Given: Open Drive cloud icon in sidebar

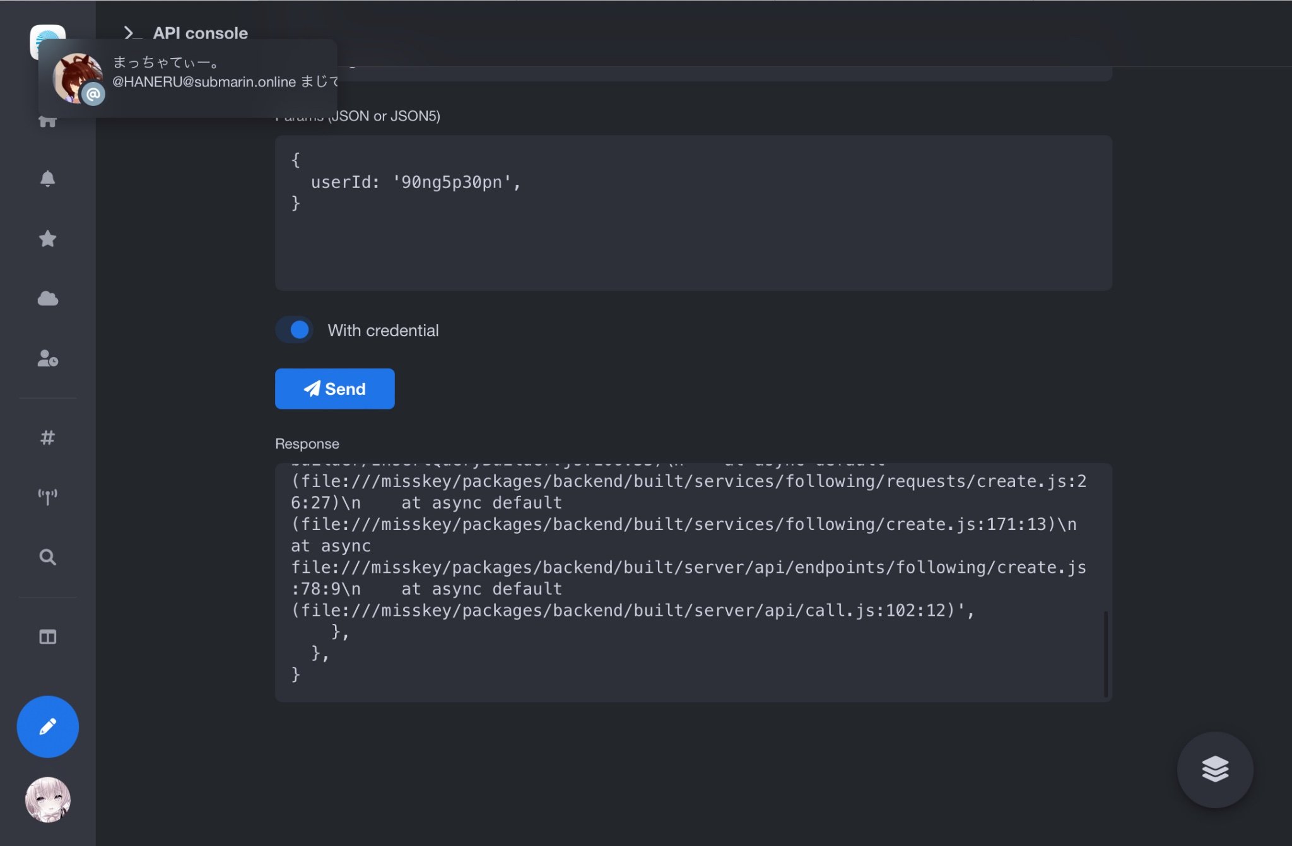Looking at the screenshot, I should coord(47,298).
